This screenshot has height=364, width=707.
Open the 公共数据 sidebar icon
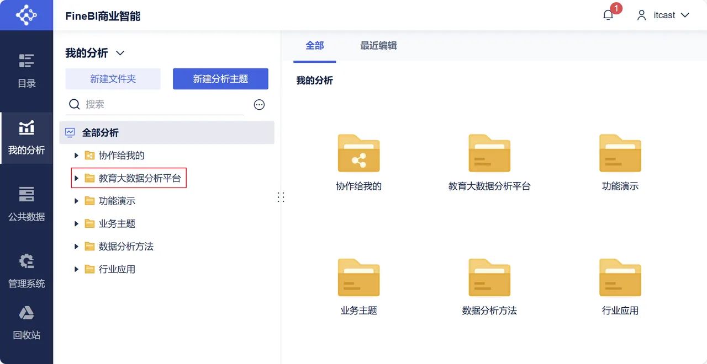click(x=27, y=194)
